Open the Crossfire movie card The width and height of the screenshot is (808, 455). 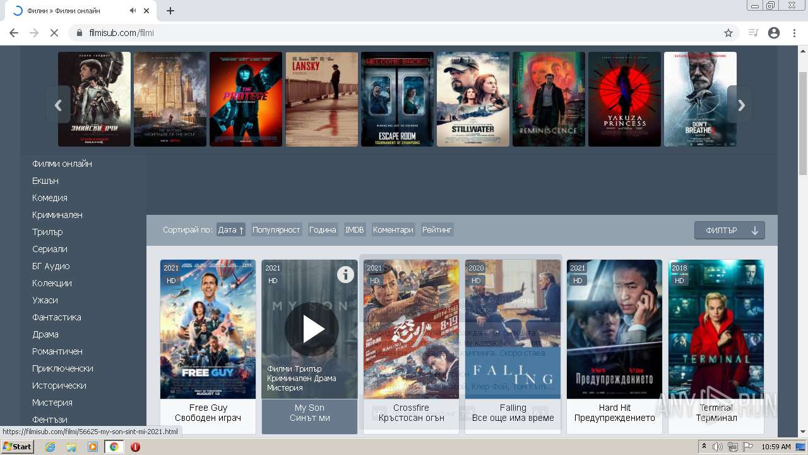pos(411,346)
